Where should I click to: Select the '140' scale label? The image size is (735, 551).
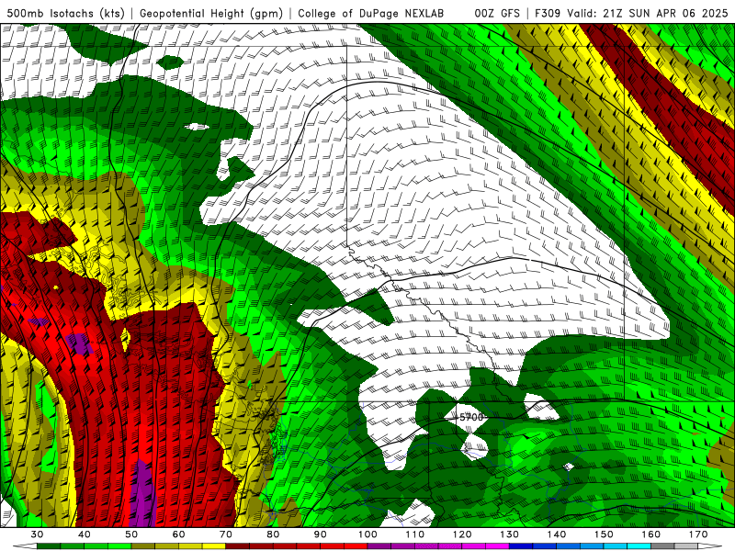[x=557, y=534]
